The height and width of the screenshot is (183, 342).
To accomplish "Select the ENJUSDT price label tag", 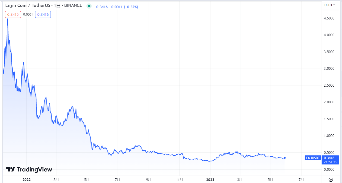I will (313, 158).
